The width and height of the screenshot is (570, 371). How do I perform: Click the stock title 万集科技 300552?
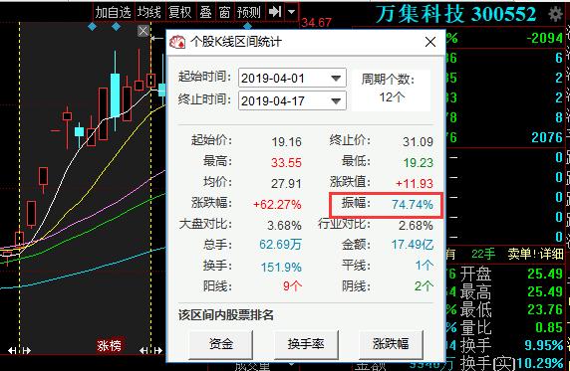(x=455, y=14)
